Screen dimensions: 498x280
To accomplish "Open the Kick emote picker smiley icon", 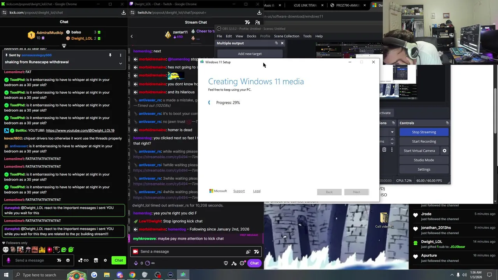I will (68, 260).
